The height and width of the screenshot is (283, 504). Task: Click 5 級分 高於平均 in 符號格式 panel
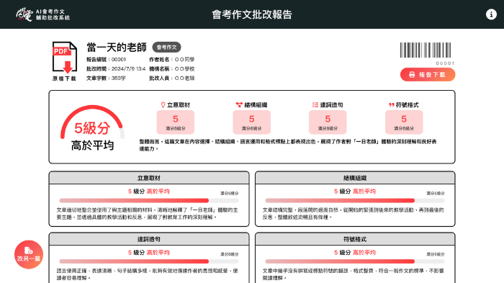pyautogui.click(x=354, y=253)
